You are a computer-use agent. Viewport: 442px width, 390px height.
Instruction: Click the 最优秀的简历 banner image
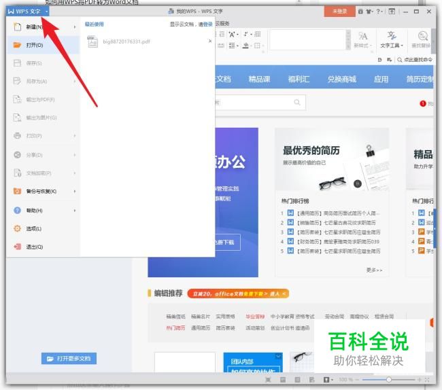tap(332, 159)
